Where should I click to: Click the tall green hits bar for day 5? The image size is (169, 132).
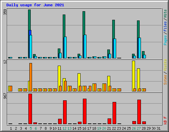pyautogui.click(x=29, y=20)
